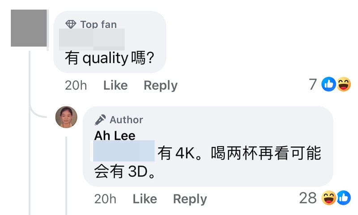
Task: View the 7 reactions count on first comment
Action: (x=313, y=84)
